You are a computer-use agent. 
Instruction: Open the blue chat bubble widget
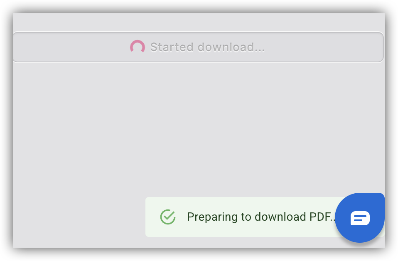click(x=360, y=218)
